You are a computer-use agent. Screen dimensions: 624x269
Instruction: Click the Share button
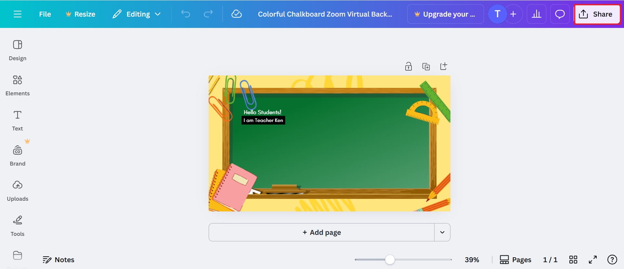597,14
